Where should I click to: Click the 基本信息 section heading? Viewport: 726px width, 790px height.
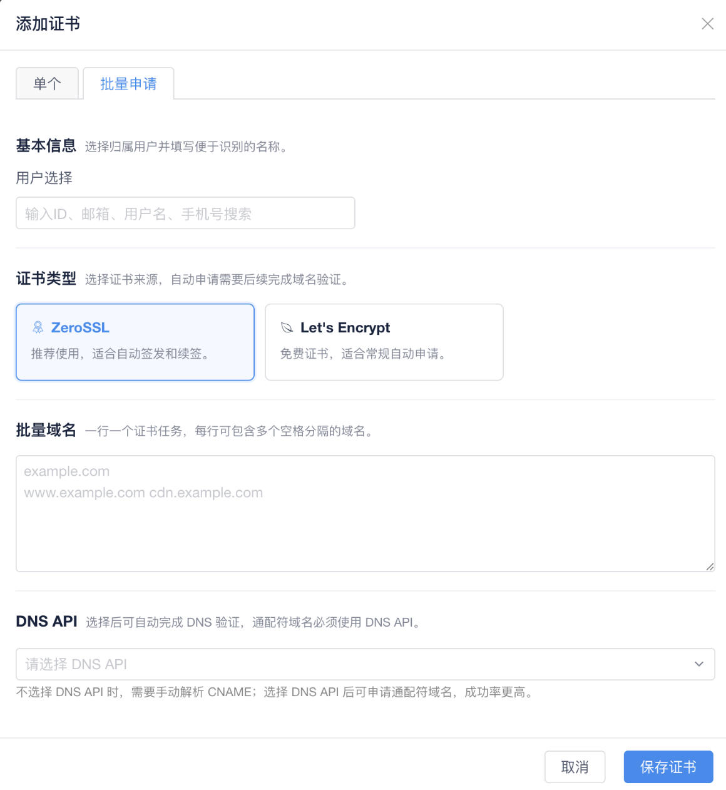click(x=46, y=146)
